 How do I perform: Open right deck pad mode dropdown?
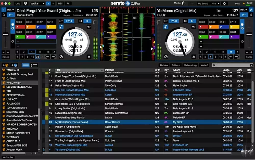pos(194,27)
